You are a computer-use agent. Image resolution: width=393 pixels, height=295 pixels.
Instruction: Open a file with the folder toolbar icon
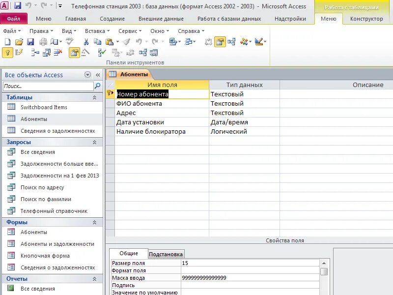pos(19,42)
